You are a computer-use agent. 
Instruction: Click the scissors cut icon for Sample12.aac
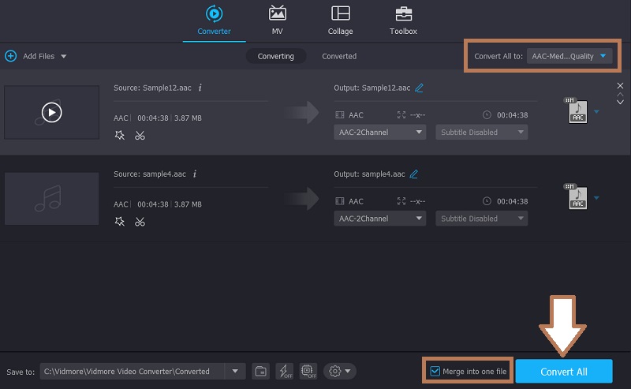tap(140, 135)
